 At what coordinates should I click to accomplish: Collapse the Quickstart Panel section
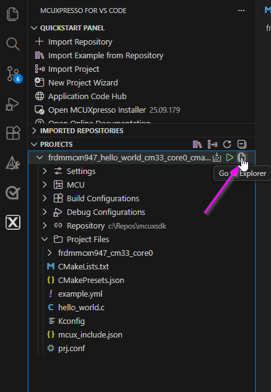point(34,28)
